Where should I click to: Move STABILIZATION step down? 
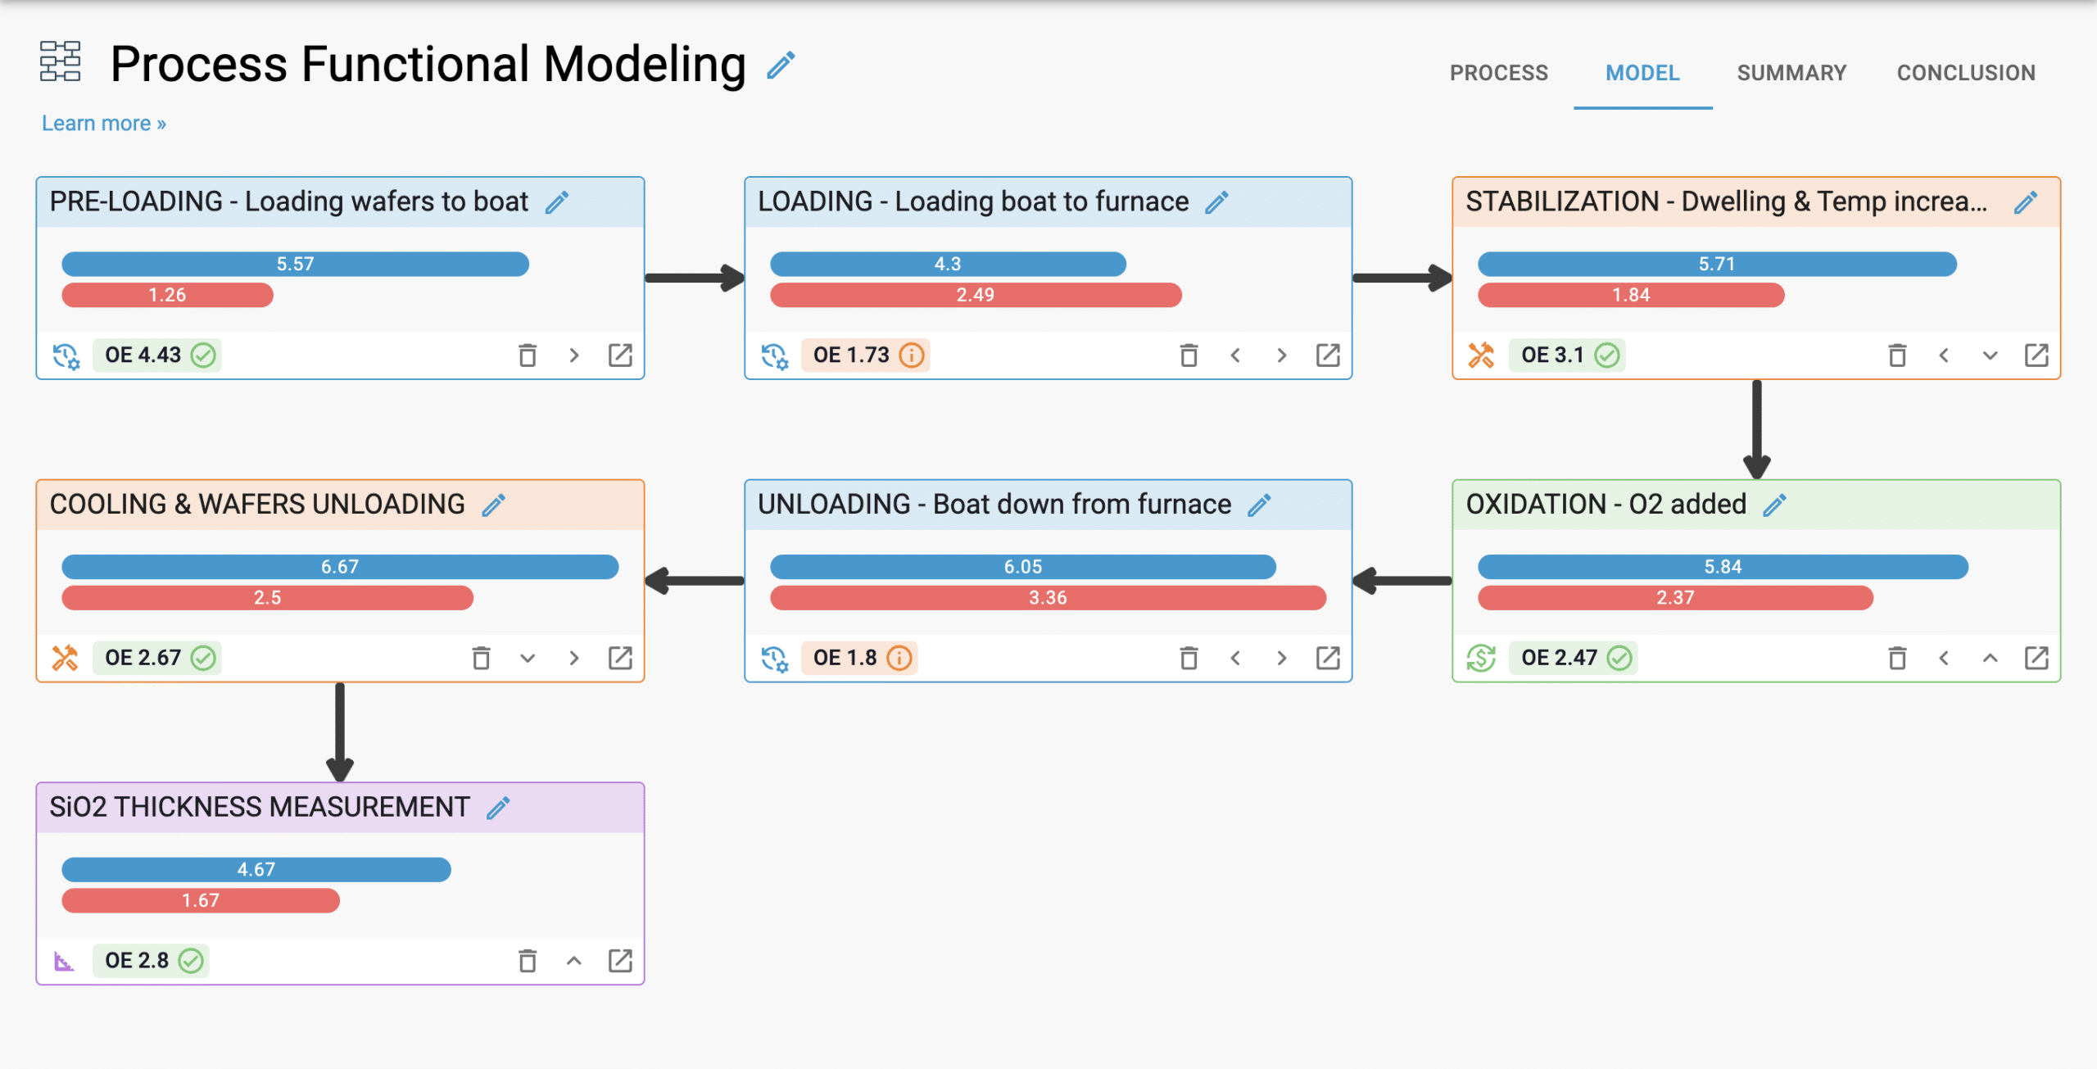pyautogui.click(x=1991, y=356)
